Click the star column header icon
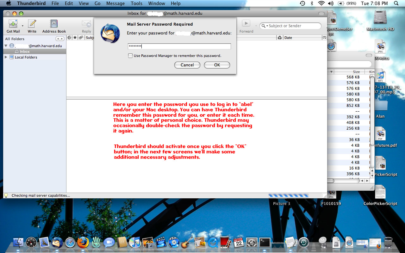The width and height of the screenshot is (405, 253). 75,38
